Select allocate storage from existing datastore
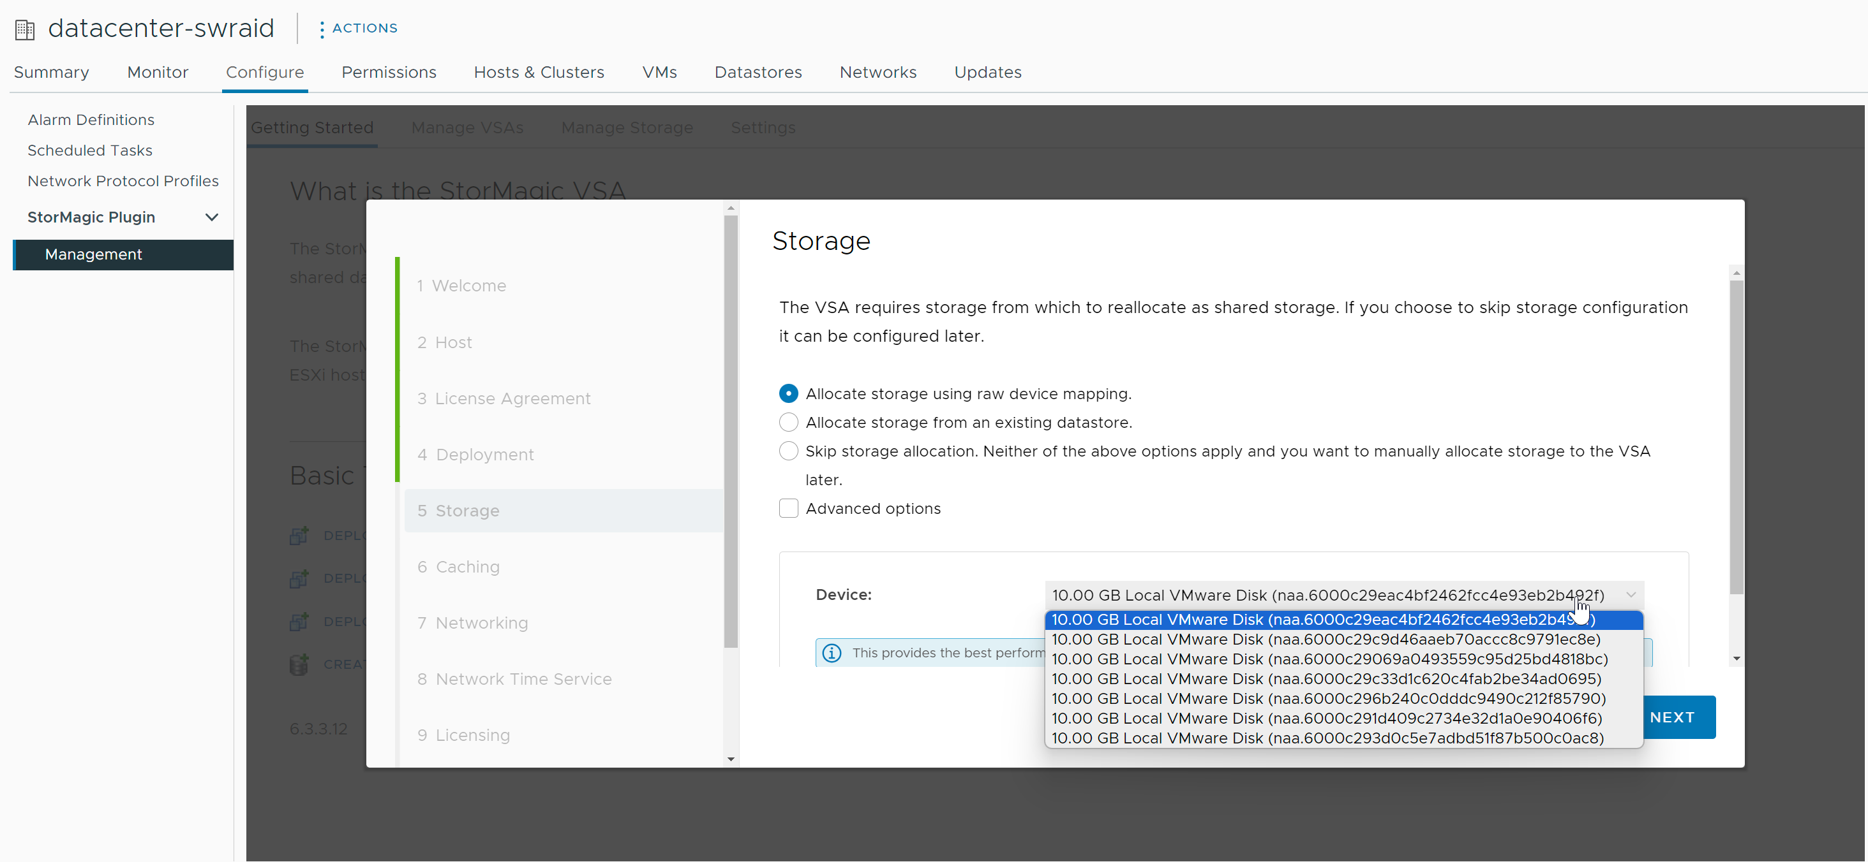This screenshot has width=1868, height=862. point(788,422)
